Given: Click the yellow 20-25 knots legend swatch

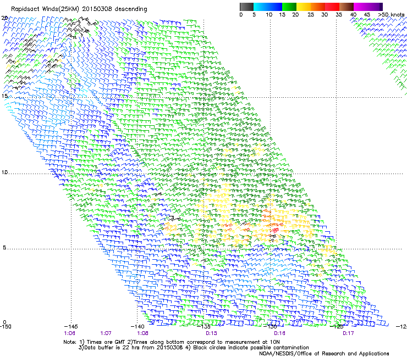Looking at the screenshot, I should [x=304, y=7].
